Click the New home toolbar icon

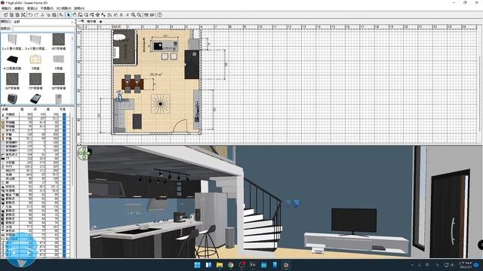[x=5, y=15]
